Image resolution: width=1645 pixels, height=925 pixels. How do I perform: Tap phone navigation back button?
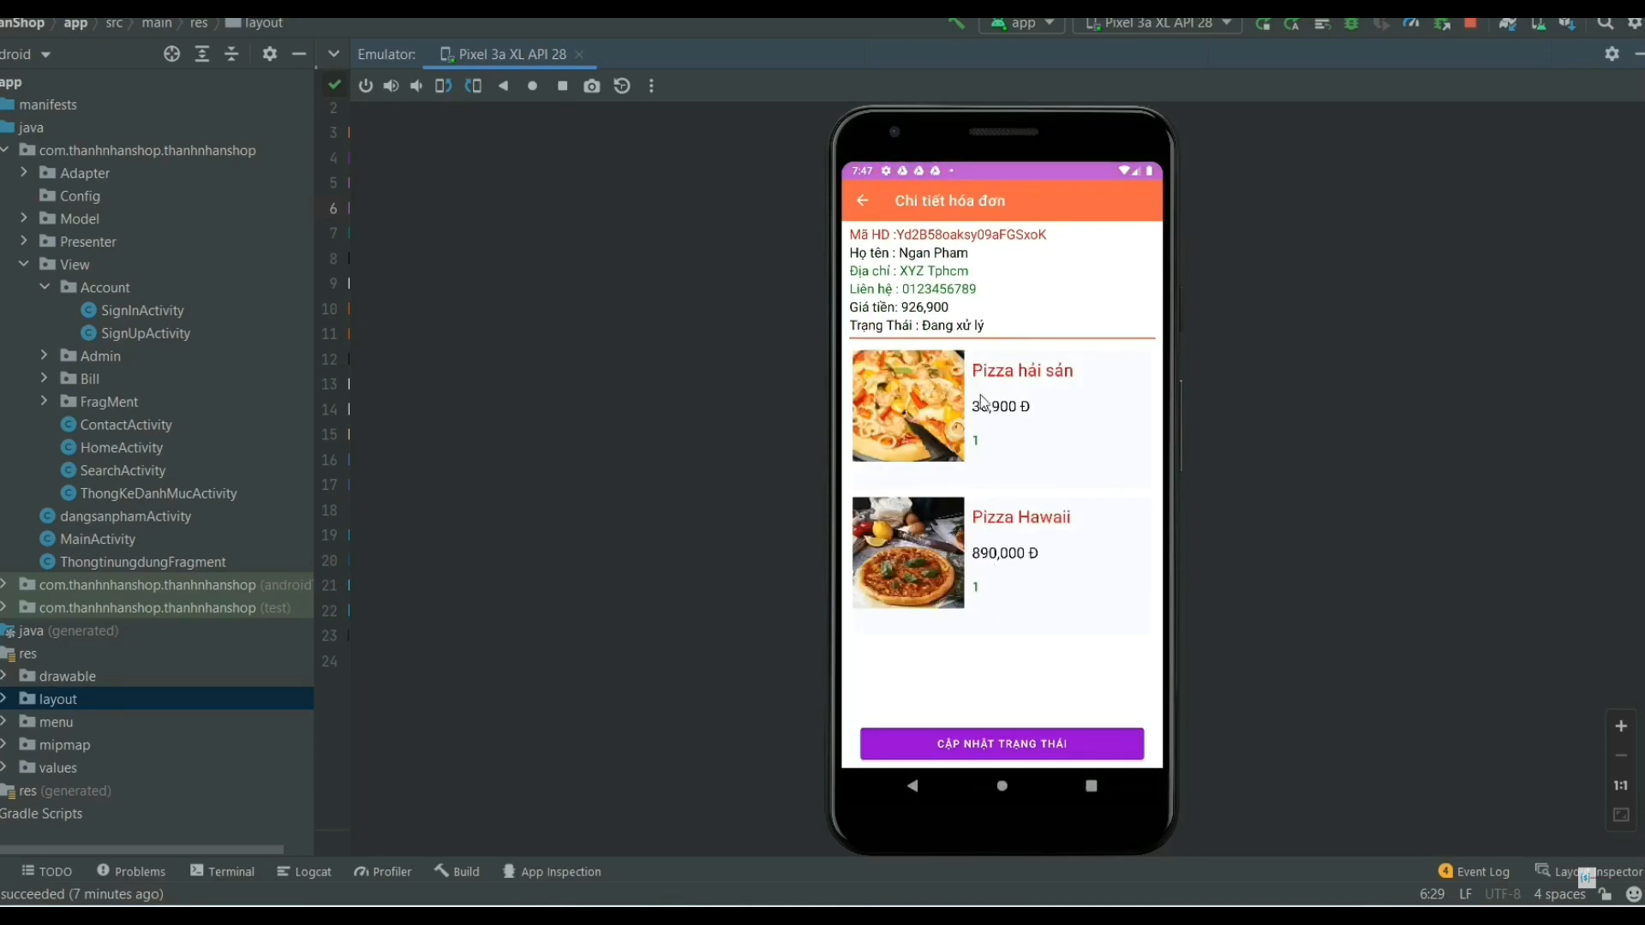912,785
